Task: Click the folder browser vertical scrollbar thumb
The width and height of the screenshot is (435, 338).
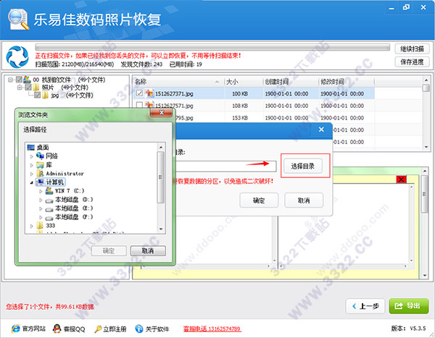Action: tap(161, 177)
